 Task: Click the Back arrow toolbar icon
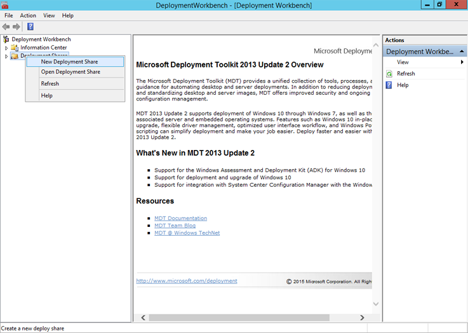click(6, 27)
